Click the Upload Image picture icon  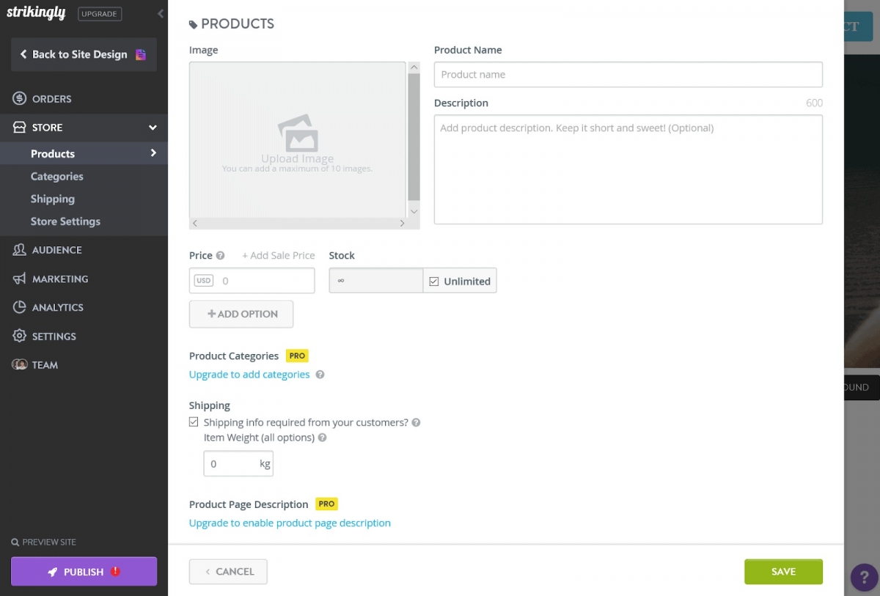click(298, 133)
